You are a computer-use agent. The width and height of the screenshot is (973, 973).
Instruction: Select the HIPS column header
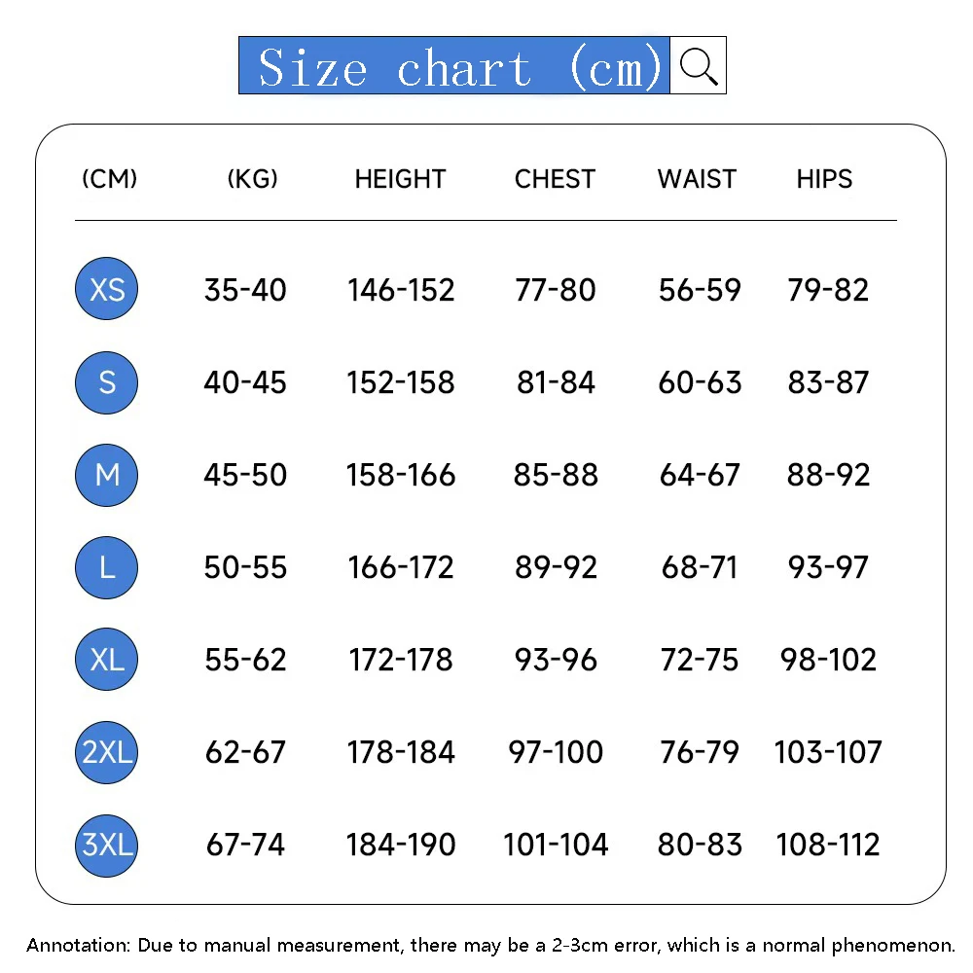824,179
